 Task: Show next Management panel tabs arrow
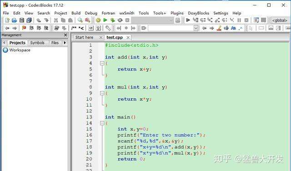(x=65, y=43)
